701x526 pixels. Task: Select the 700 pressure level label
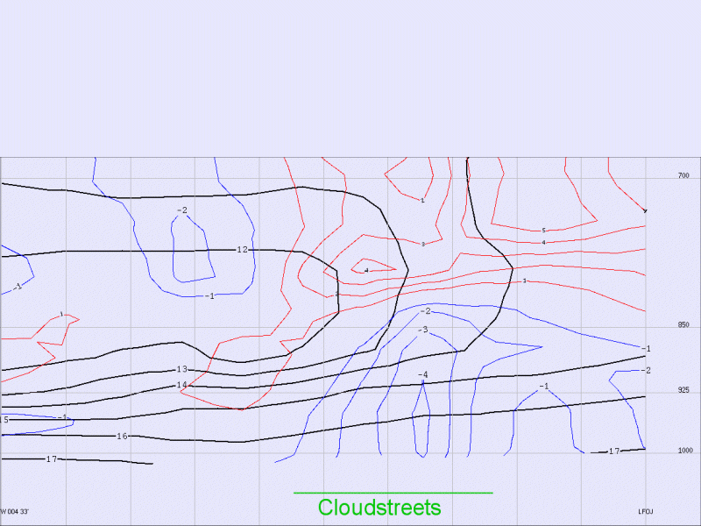pos(683,176)
